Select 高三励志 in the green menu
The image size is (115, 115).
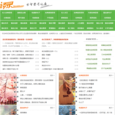[71, 28]
